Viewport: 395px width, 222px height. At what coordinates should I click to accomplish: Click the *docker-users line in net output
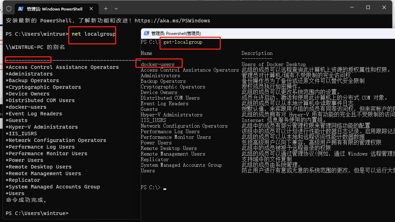[26, 107]
